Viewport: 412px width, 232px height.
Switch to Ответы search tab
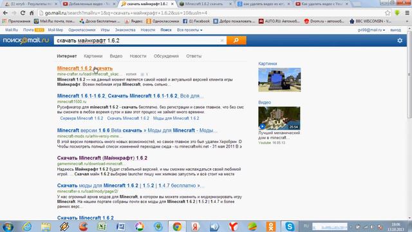point(194,56)
